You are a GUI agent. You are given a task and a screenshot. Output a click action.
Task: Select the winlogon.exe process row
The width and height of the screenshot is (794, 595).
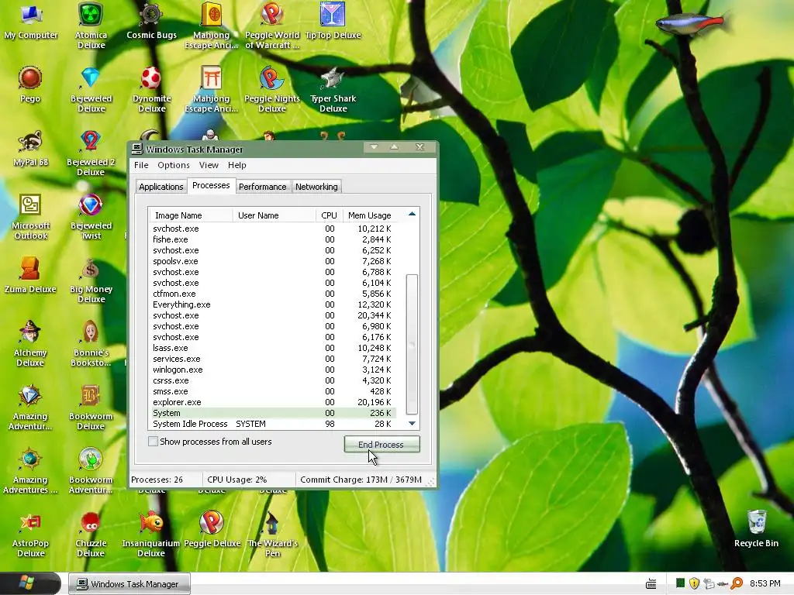tap(274, 370)
